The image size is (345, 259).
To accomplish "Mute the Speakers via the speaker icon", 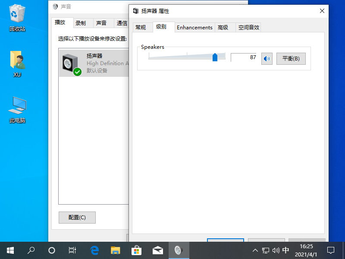I will point(267,59).
